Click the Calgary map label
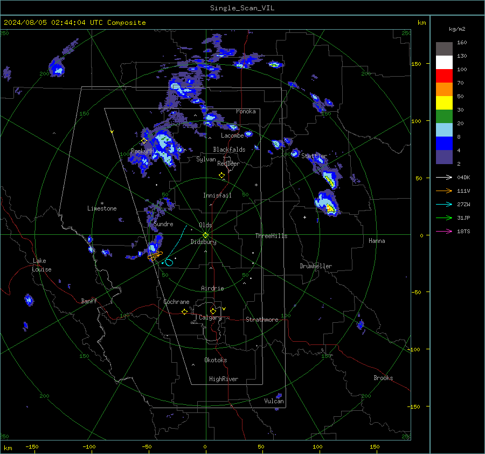The height and width of the screenshot is (454, 485). pos(210,317)
